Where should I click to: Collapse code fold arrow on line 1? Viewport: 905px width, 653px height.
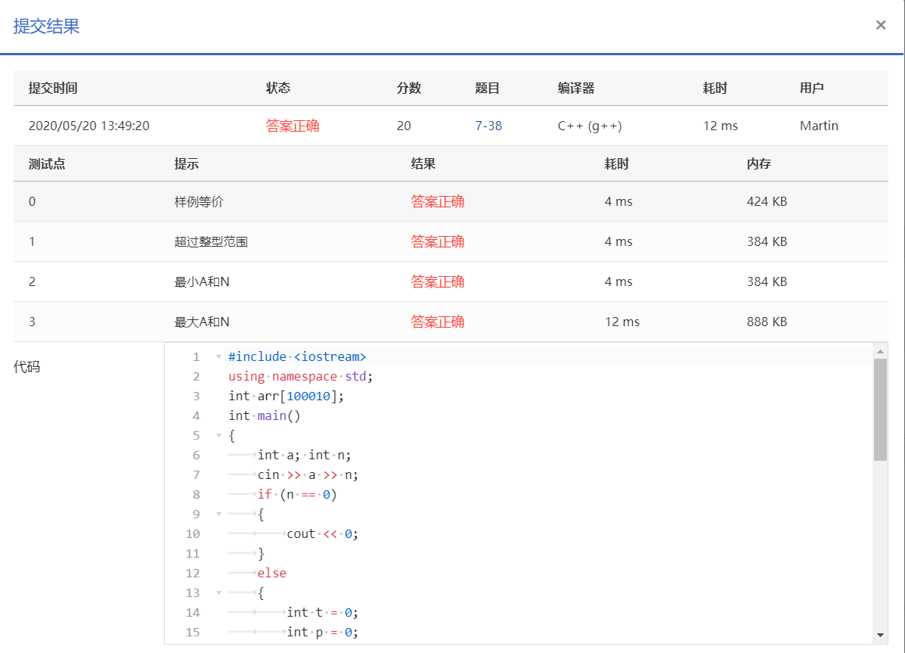(219, 356)
